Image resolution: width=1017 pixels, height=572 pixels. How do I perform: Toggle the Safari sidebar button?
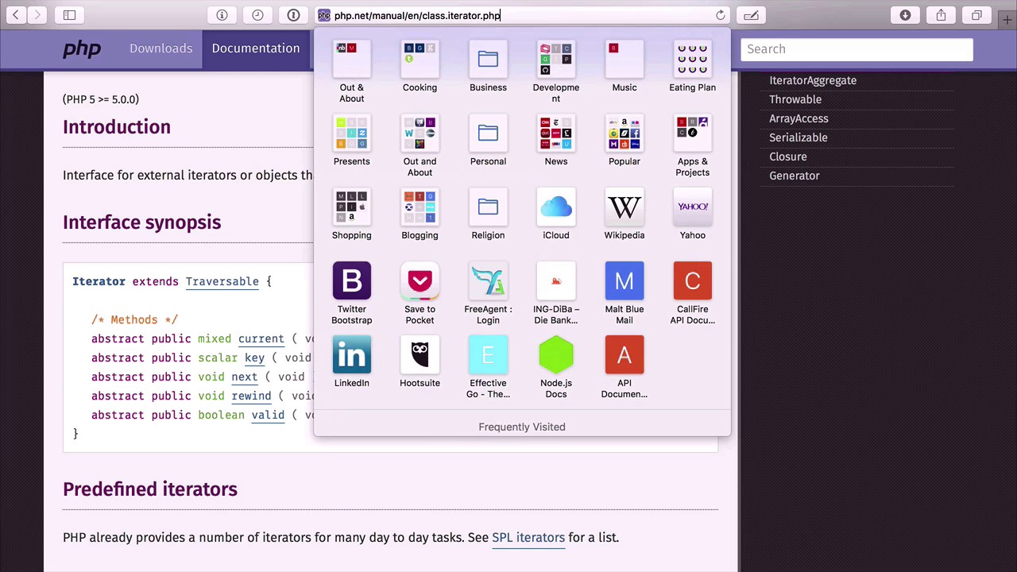point(69,15)
